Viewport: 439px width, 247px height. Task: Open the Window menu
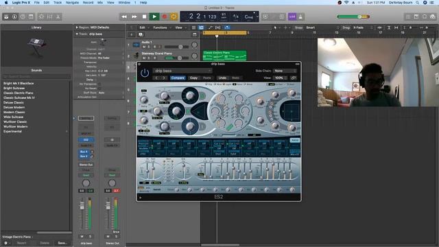124,3
